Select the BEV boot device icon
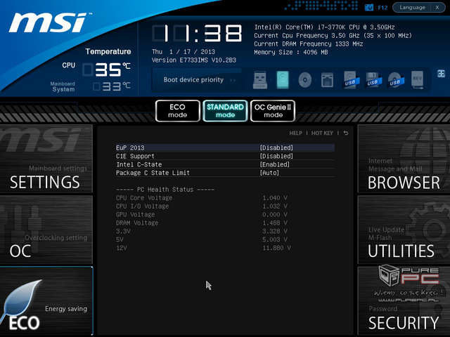450x337 pixels. coord(417,79)
